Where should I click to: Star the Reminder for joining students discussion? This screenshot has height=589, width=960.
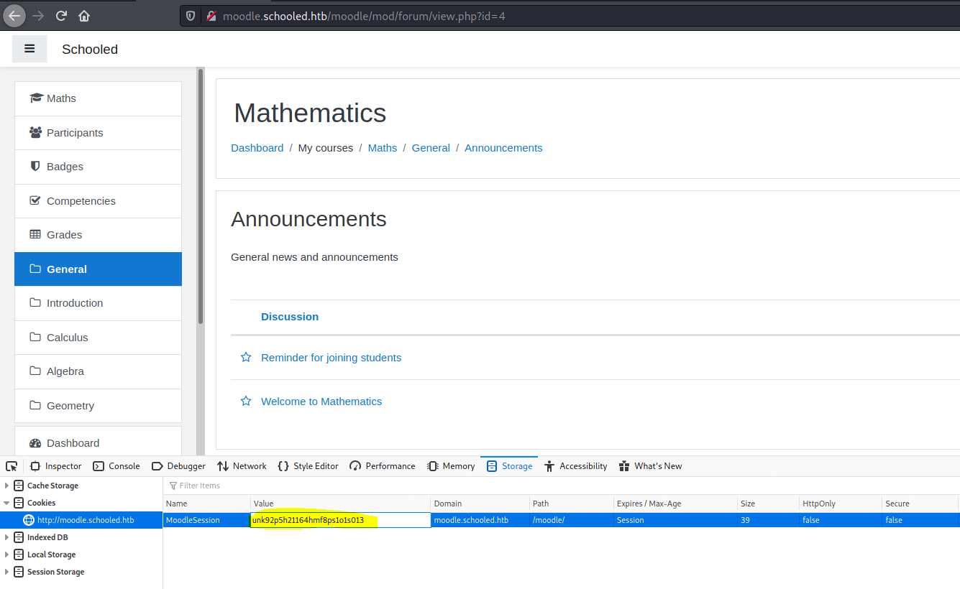pyautogui.click(x=246, y=357)
